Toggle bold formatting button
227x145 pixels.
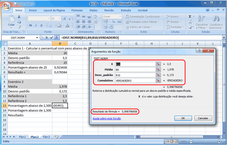coord(30,25)
